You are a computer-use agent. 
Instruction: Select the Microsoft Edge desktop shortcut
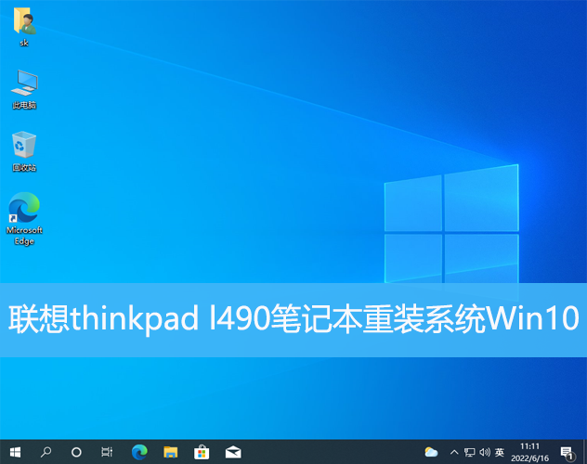[24, 218]
